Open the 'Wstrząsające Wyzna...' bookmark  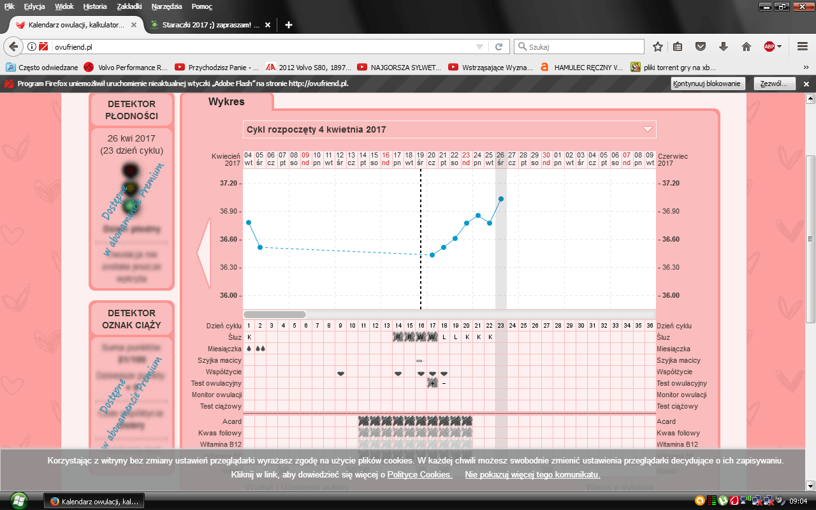tap(491, 67)
